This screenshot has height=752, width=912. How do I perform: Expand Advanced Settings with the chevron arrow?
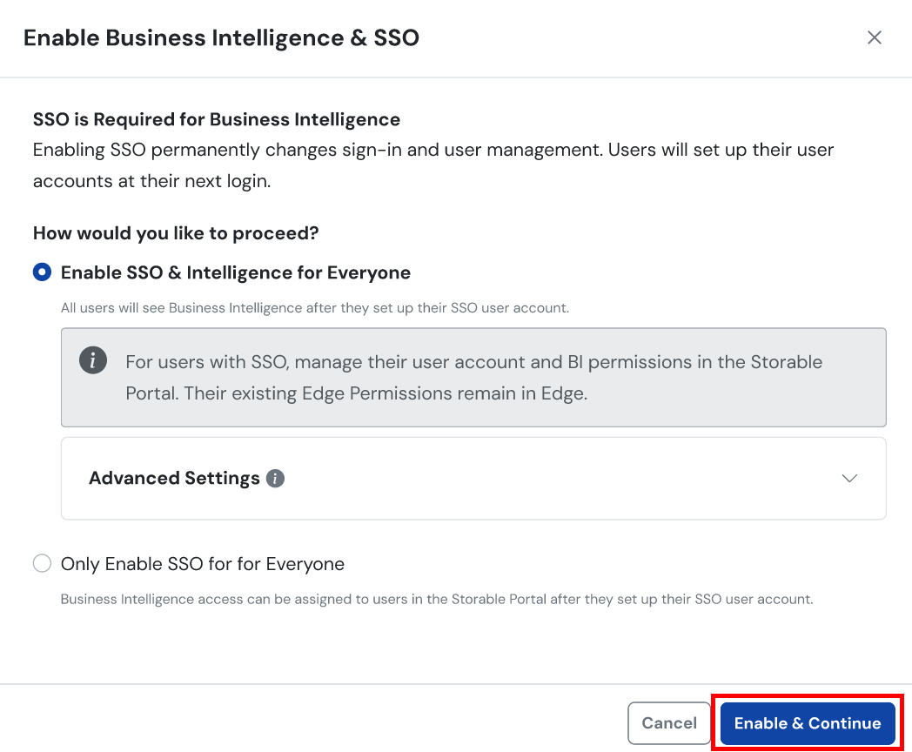pos(849,479)
